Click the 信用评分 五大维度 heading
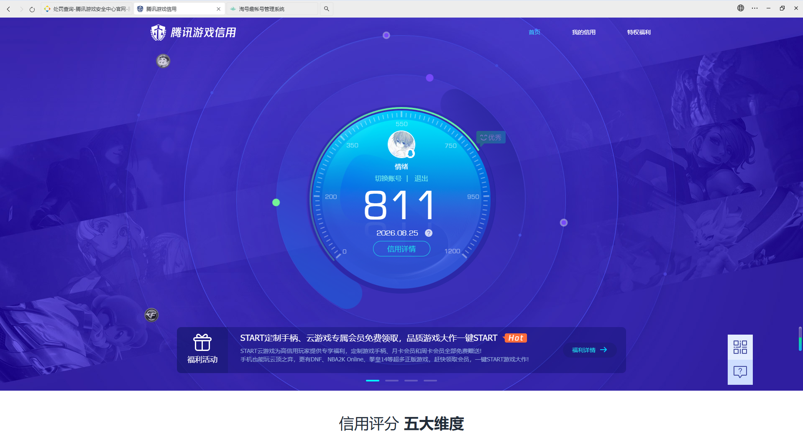The image size is (803, 435). click(x=401, y=424)
